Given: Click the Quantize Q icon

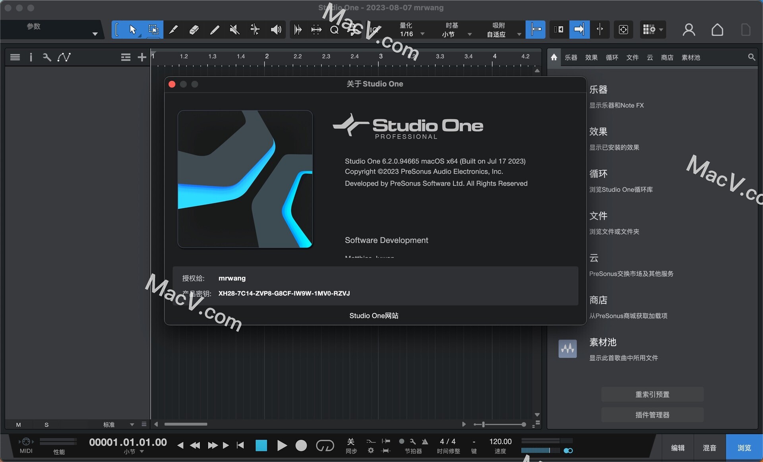Looking at the screenshot, I should coord(335,29).
